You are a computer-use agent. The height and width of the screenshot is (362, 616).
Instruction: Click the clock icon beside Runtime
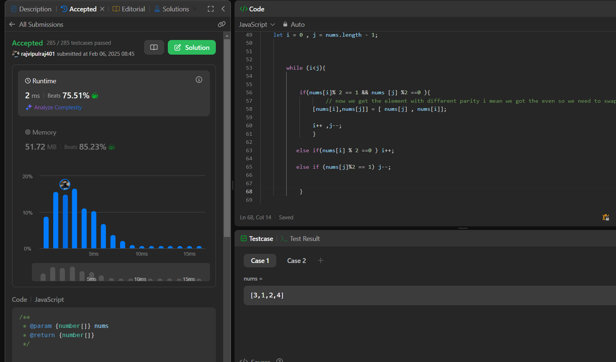point(28,81)
